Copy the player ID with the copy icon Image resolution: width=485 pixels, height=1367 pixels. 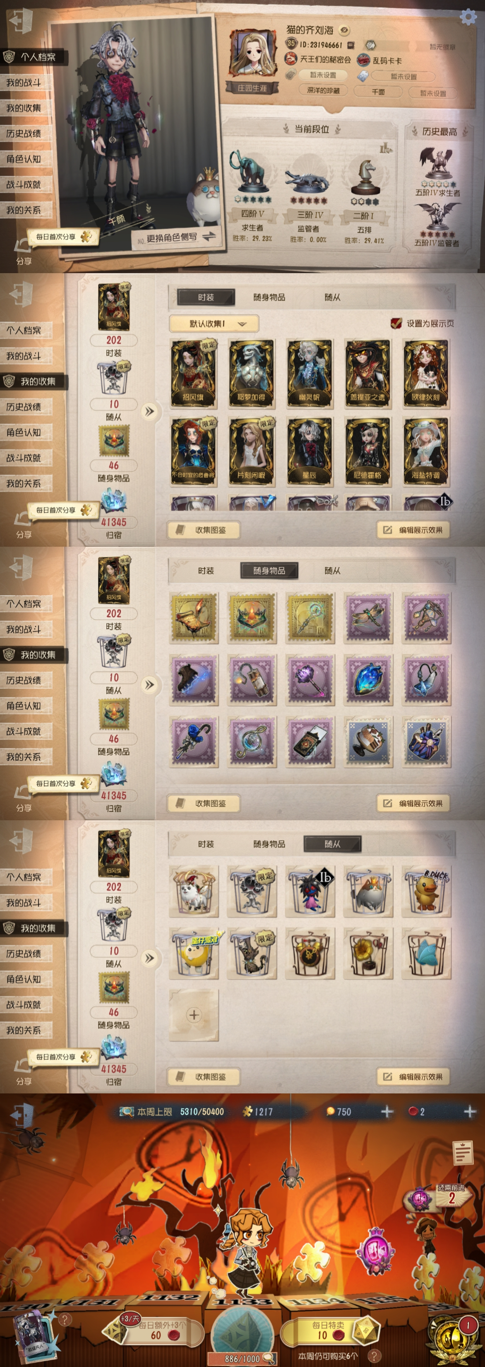[x=351, y=45]
